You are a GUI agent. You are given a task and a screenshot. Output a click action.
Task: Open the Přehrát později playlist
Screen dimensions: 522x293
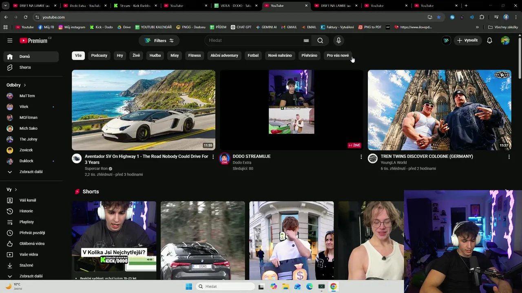pos(31,233)
